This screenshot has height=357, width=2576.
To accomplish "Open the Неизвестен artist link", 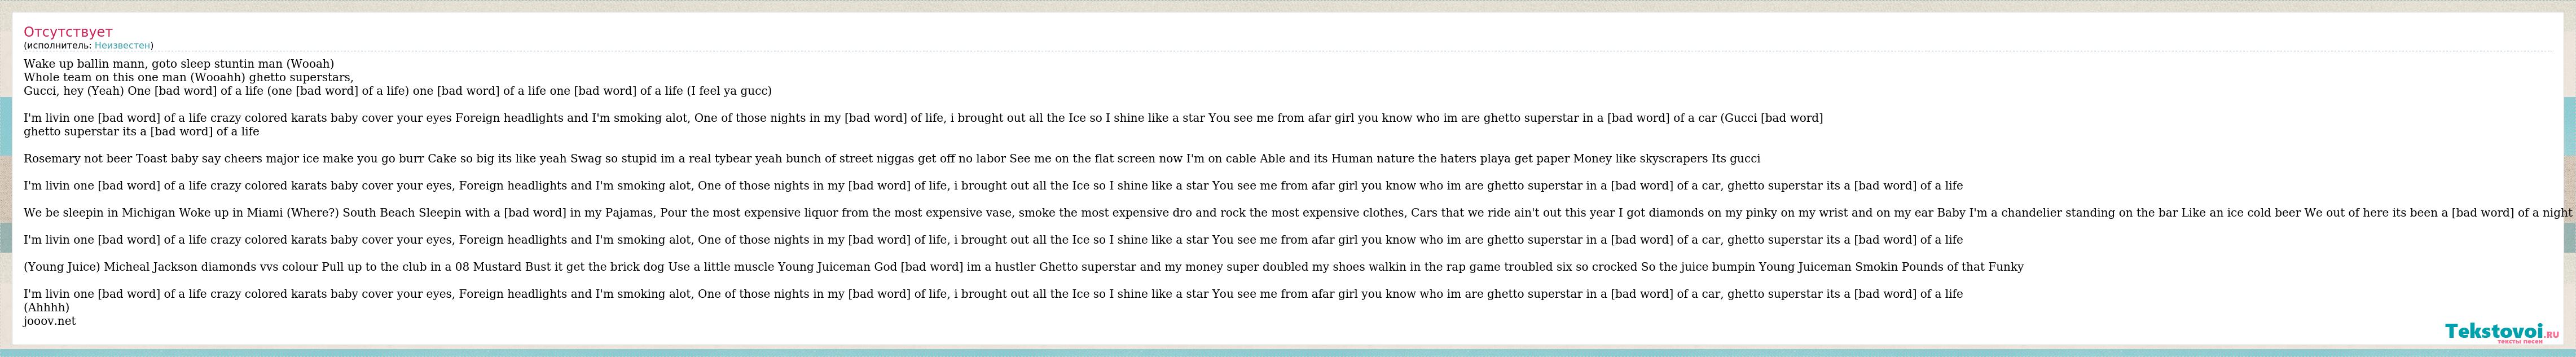I will pyautogui.click(x=122, y=45).
